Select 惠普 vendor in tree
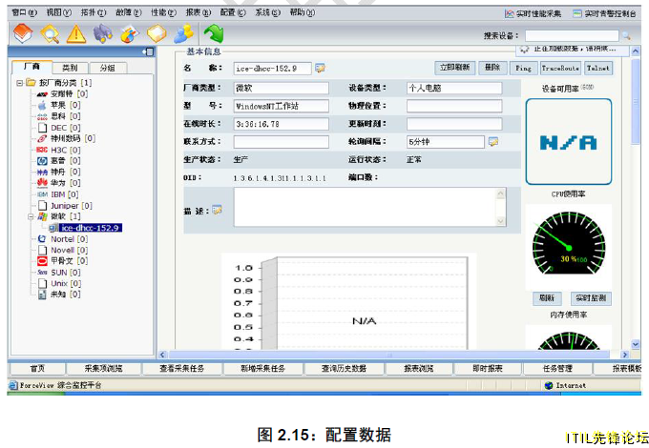 [x=59, y=160]
